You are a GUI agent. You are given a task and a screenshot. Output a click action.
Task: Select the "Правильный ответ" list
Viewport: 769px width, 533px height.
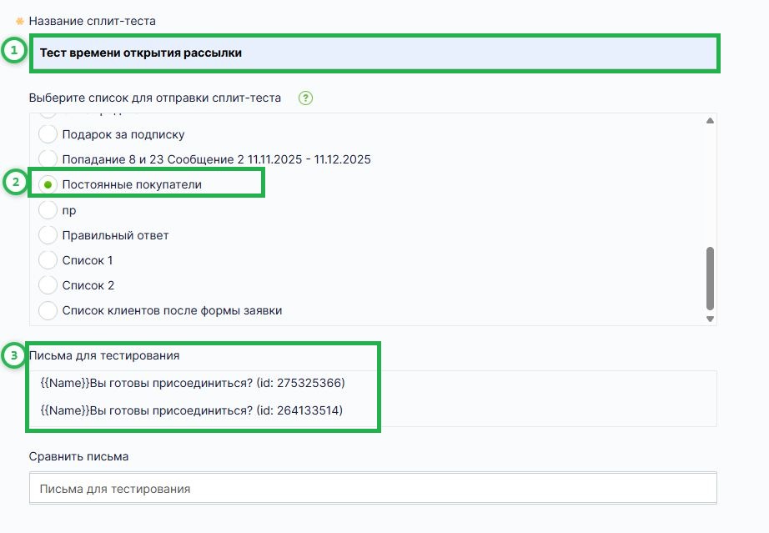point(48,234)
